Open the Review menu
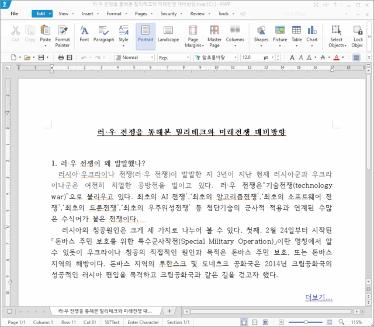Screen dimensions: 374x327 200,13
